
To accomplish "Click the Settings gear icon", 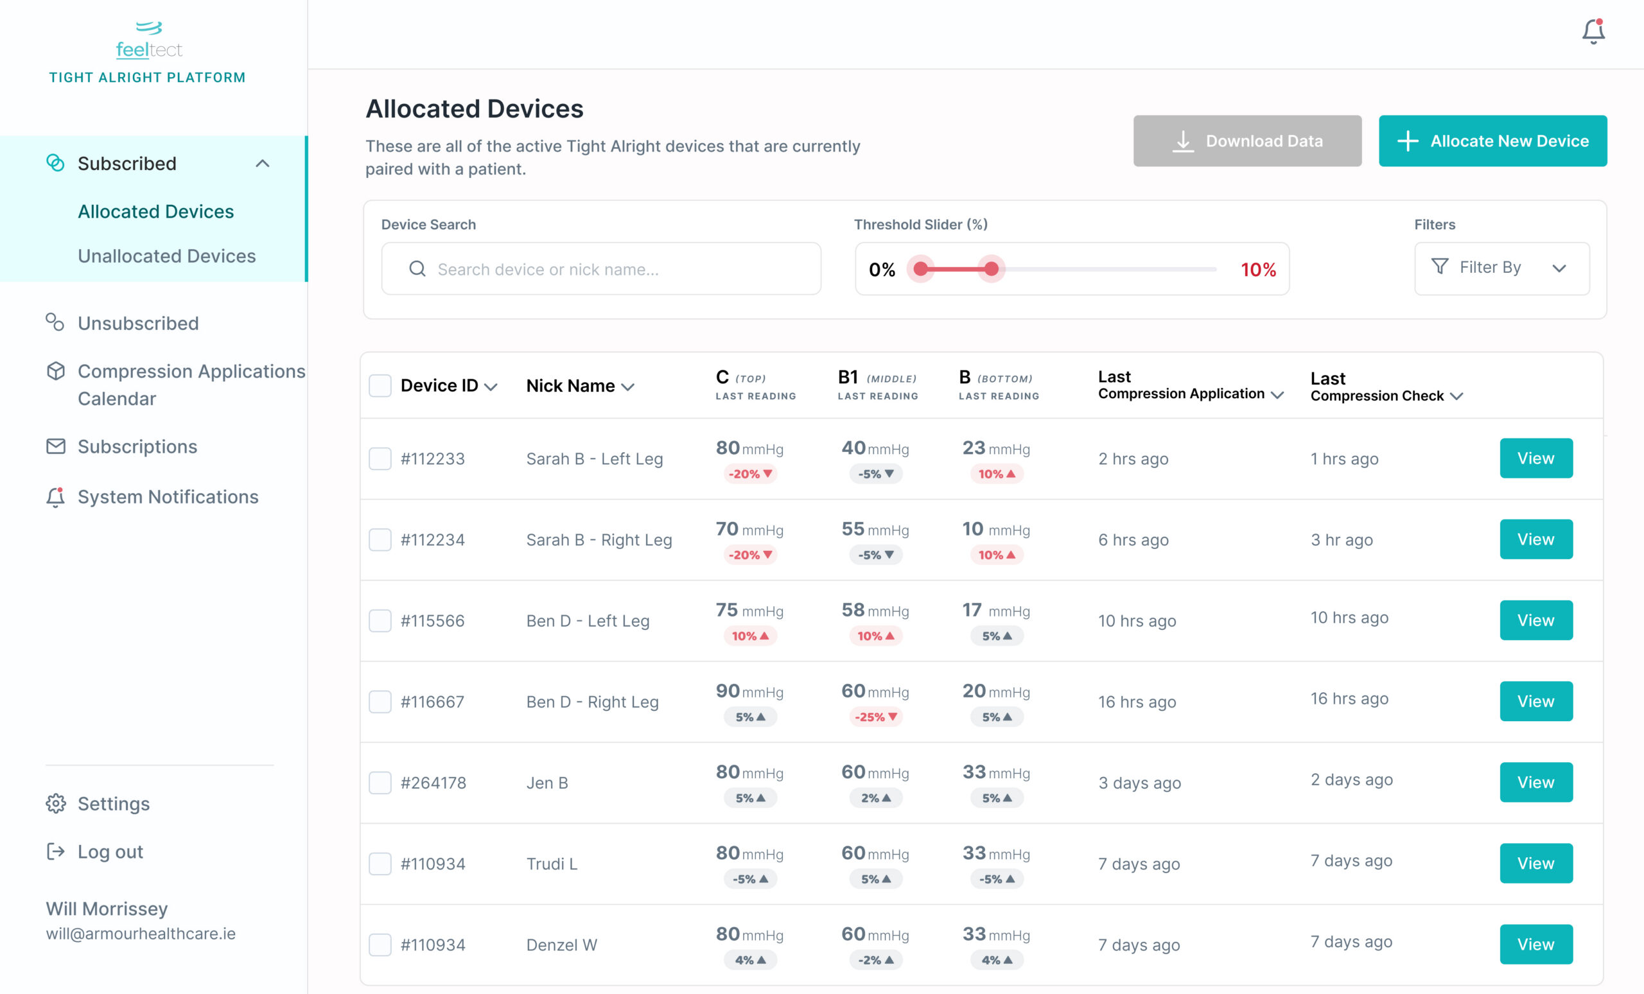I will click(55, 803).
